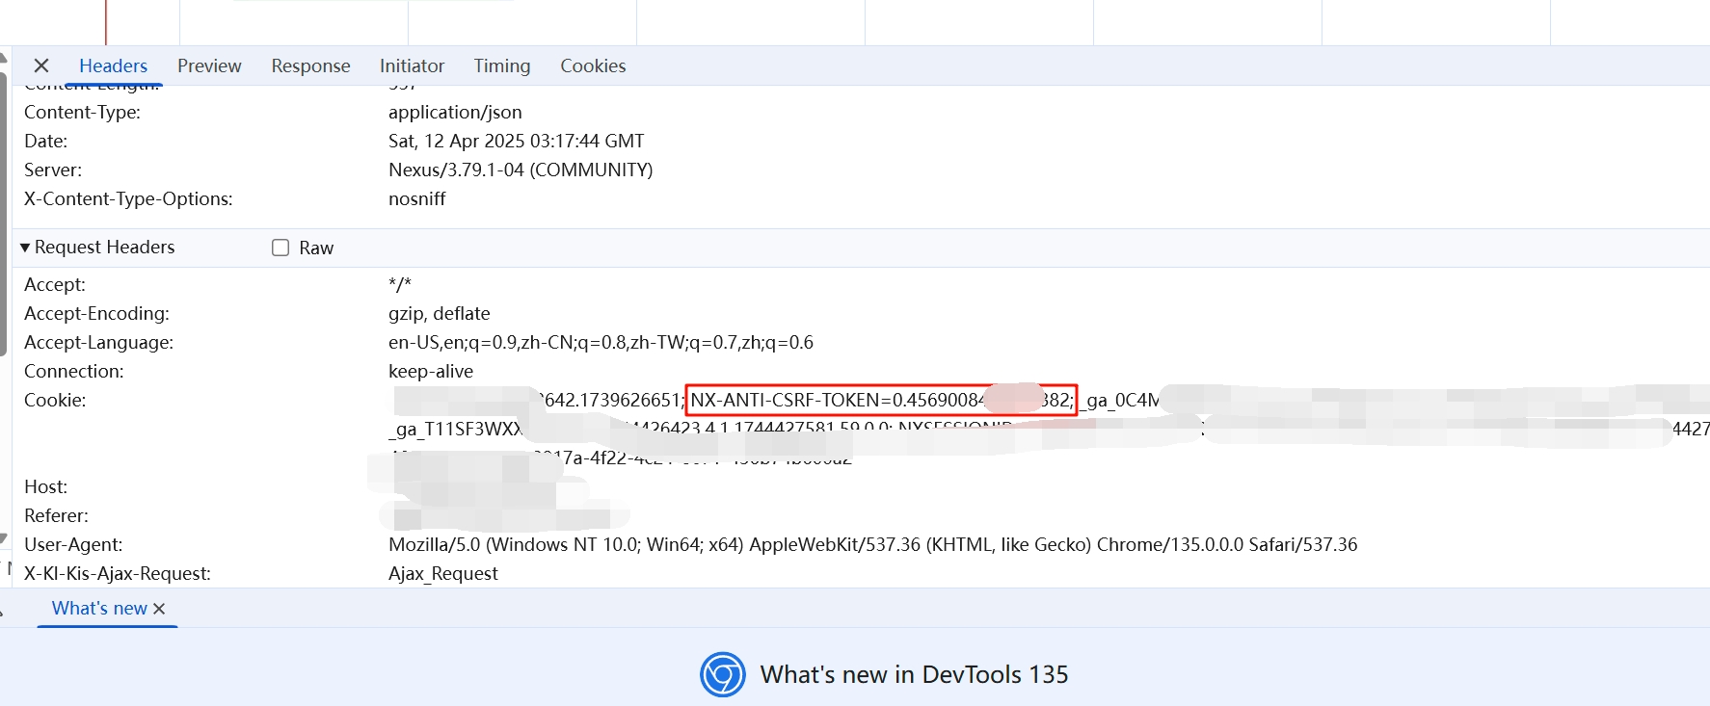
Task: Open the Cookies tab
Action: click(593, 65)
